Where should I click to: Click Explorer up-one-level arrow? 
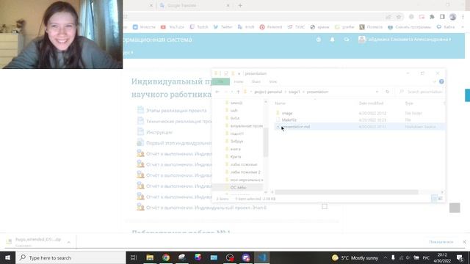(238, 92)
